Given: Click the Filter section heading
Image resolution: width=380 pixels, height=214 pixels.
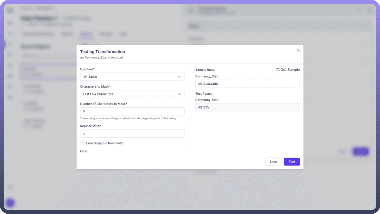Looking at the screenshot, I should [x=84, y=151].
